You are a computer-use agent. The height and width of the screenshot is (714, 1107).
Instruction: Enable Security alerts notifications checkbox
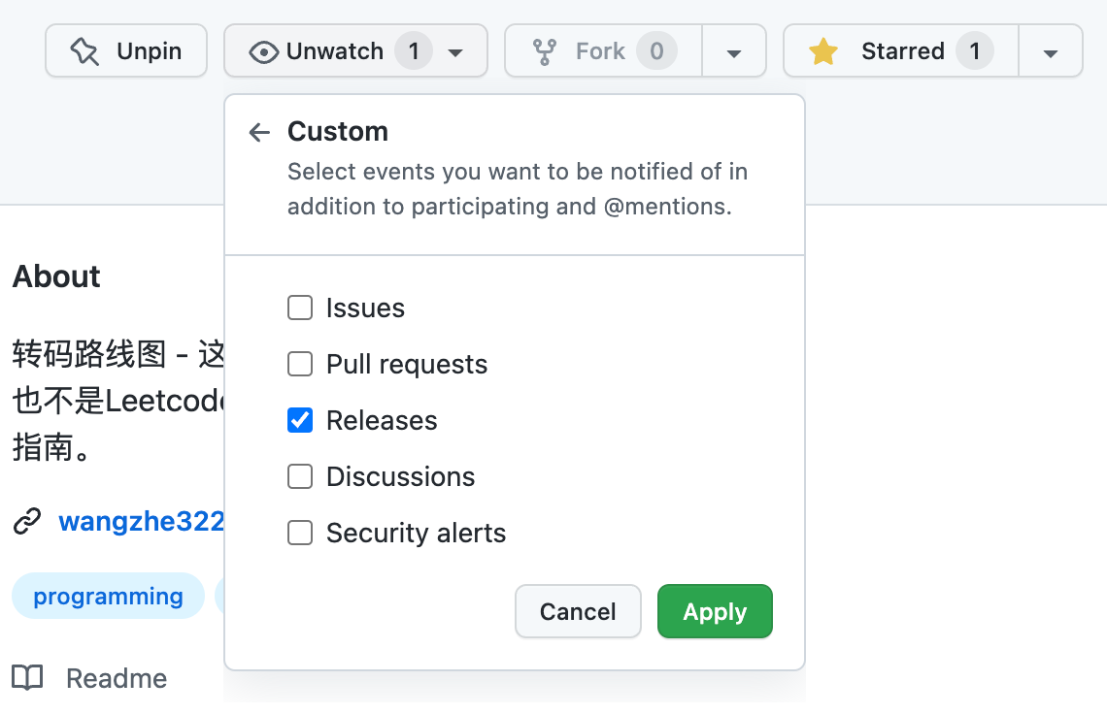point(300,534)
